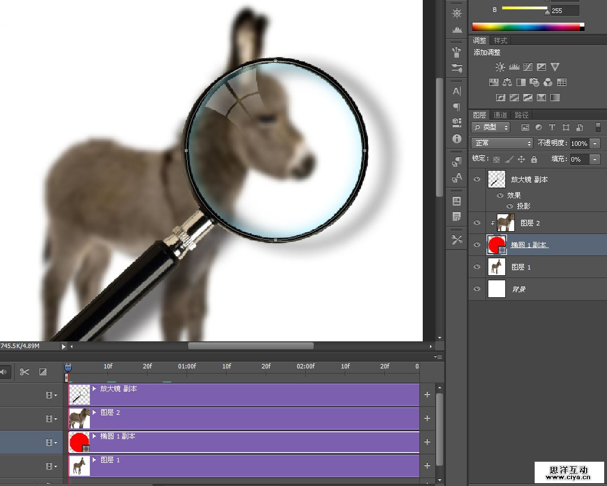Add a Brightness/Contrast adjustment (sun icon)

click(x=500, y=67)
